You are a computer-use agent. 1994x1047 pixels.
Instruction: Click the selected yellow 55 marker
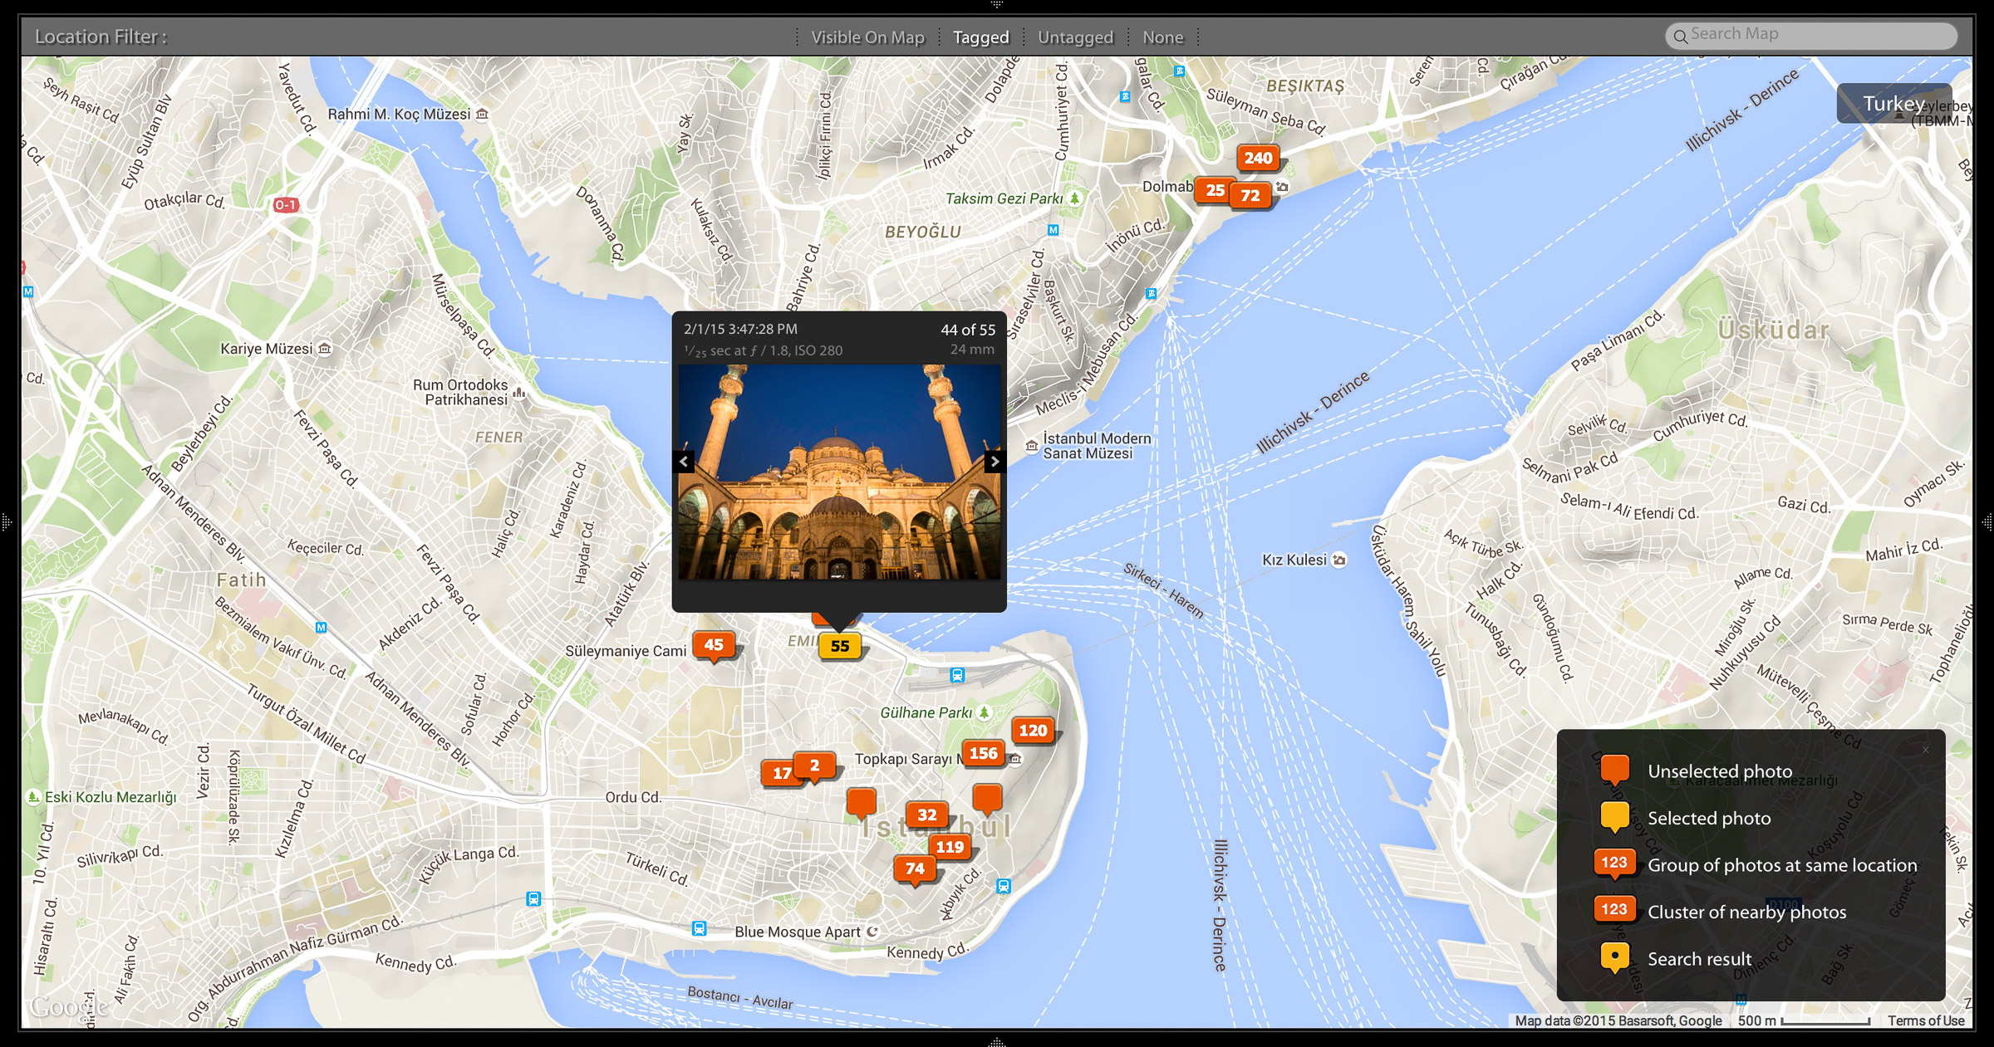point(840,646)
